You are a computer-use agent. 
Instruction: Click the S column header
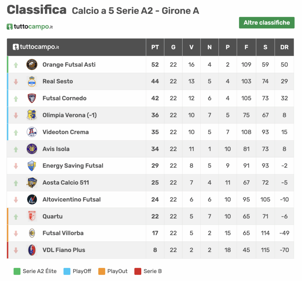click(265, 47)
